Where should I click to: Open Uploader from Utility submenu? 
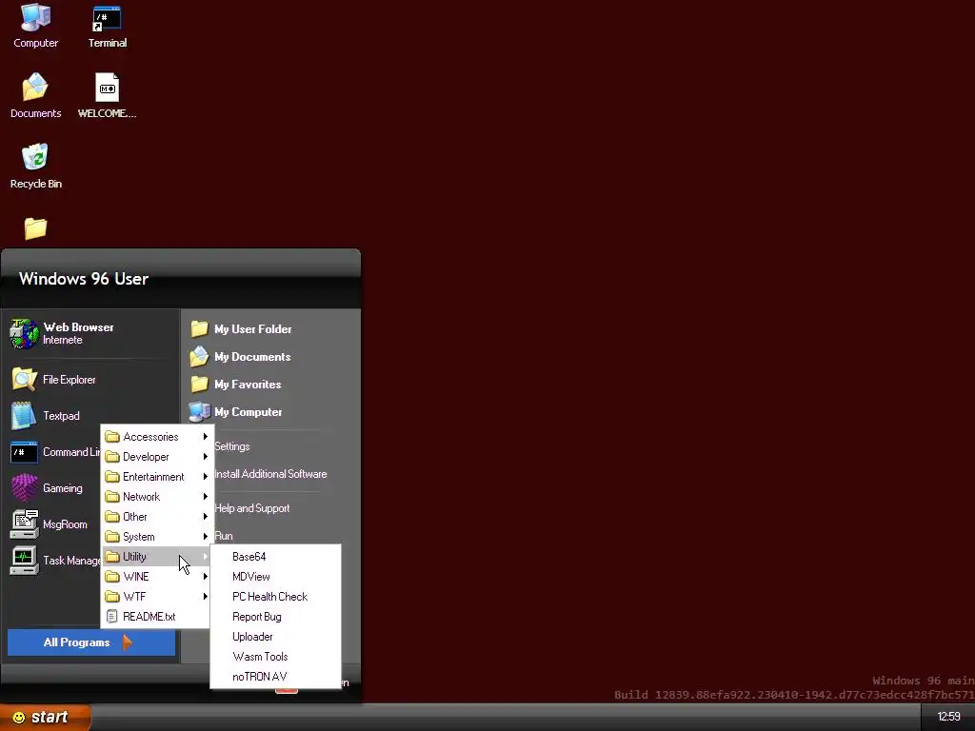tap(276, 637)
